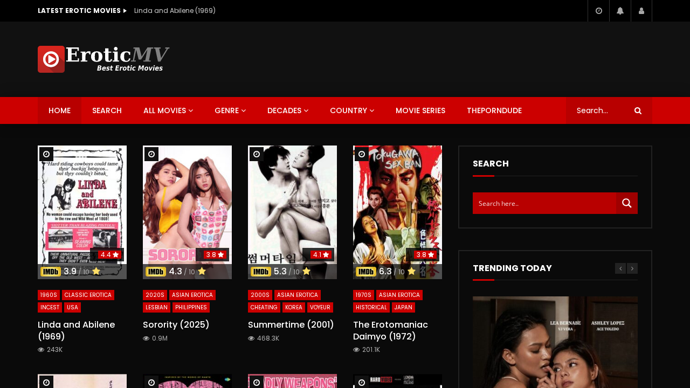Open the Sorority poster thumbnail
Viewport: 690px width, 388px height.
[x=187, y=212]
